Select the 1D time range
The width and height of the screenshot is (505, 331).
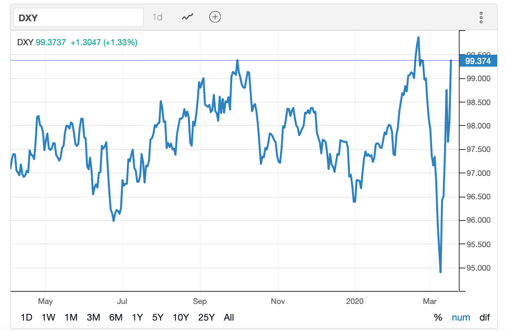[x=26, y=317]
